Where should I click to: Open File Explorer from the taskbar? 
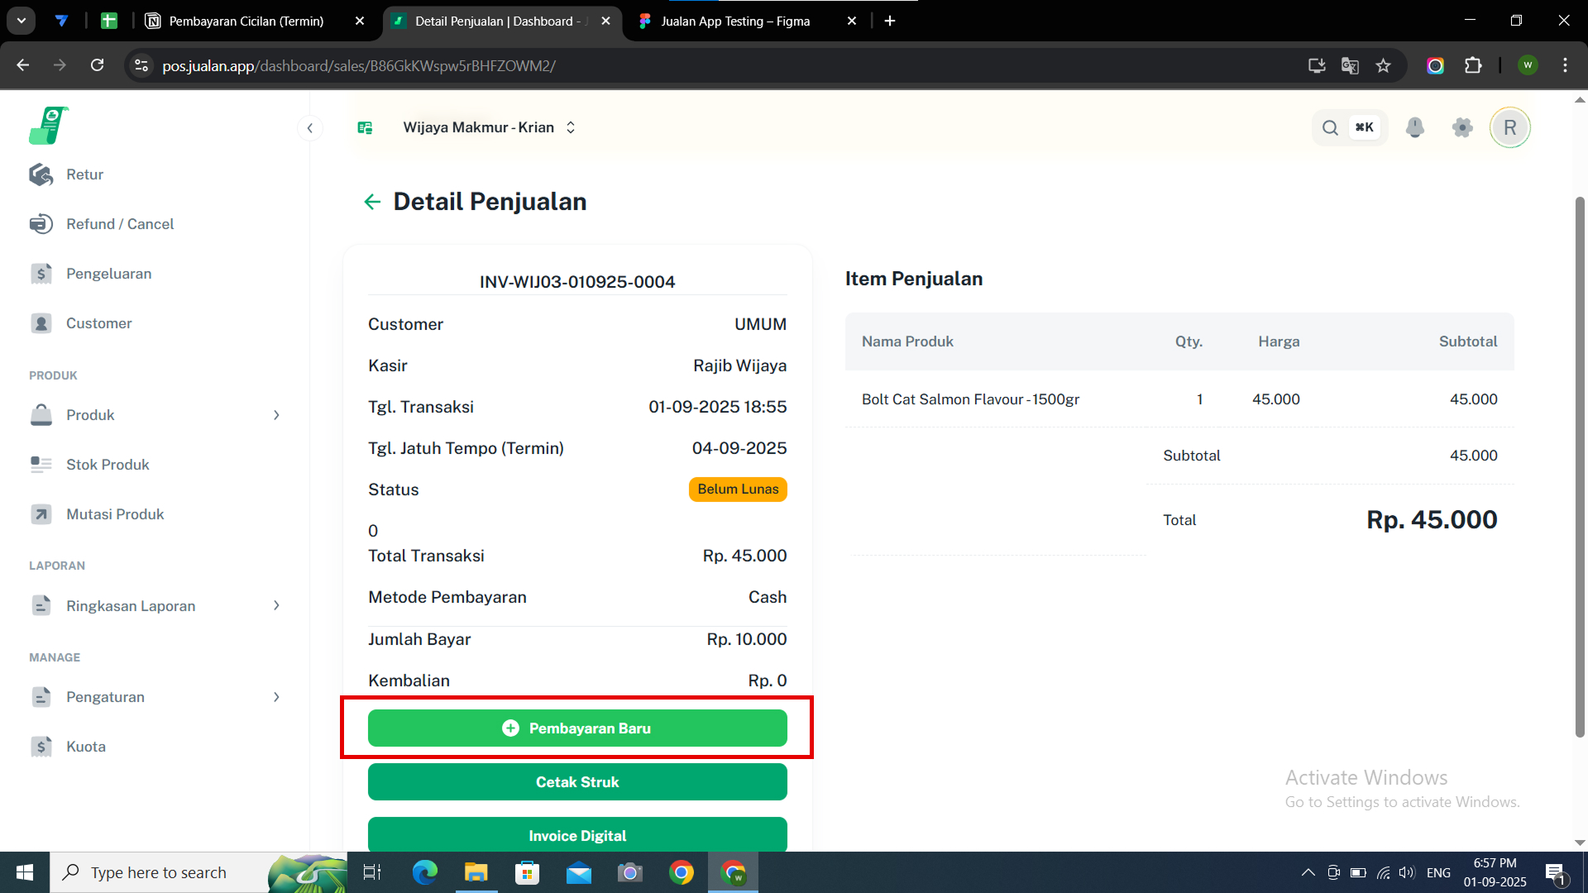tap(476, 872)
